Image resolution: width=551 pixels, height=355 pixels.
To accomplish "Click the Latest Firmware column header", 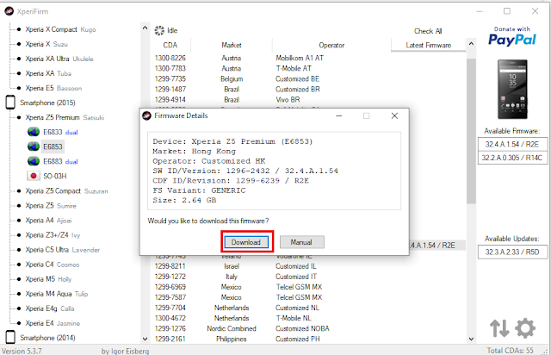I will [x=429, y=45].
